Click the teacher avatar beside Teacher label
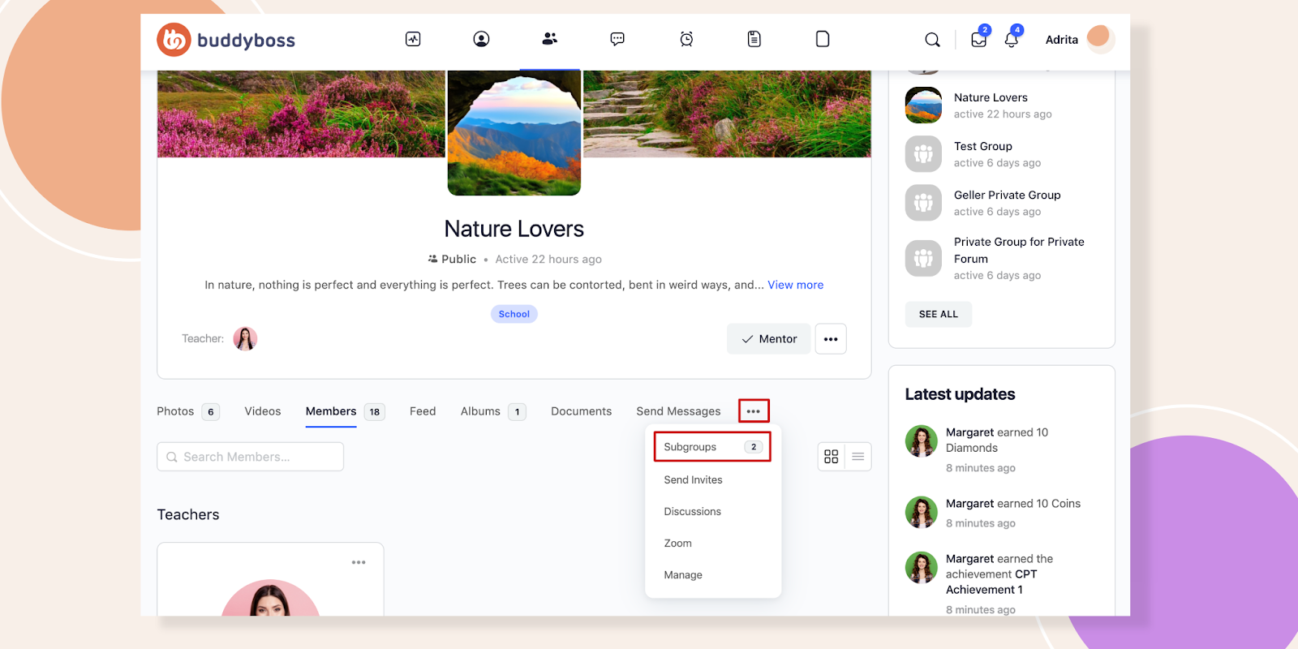 245,338
